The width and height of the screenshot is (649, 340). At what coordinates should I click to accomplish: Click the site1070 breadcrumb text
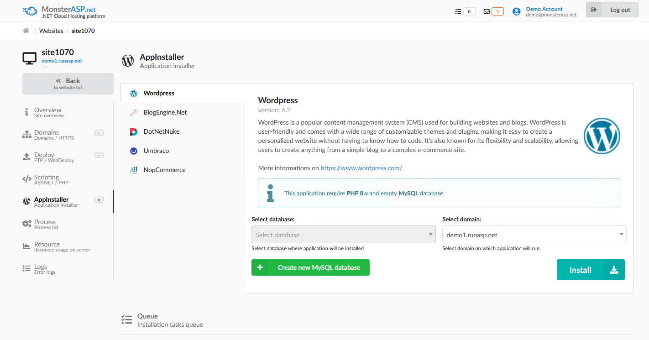(x=83, y=31)
